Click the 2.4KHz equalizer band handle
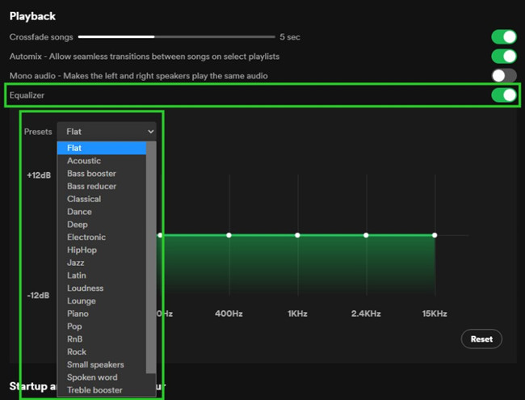 [x=366, y=235]
